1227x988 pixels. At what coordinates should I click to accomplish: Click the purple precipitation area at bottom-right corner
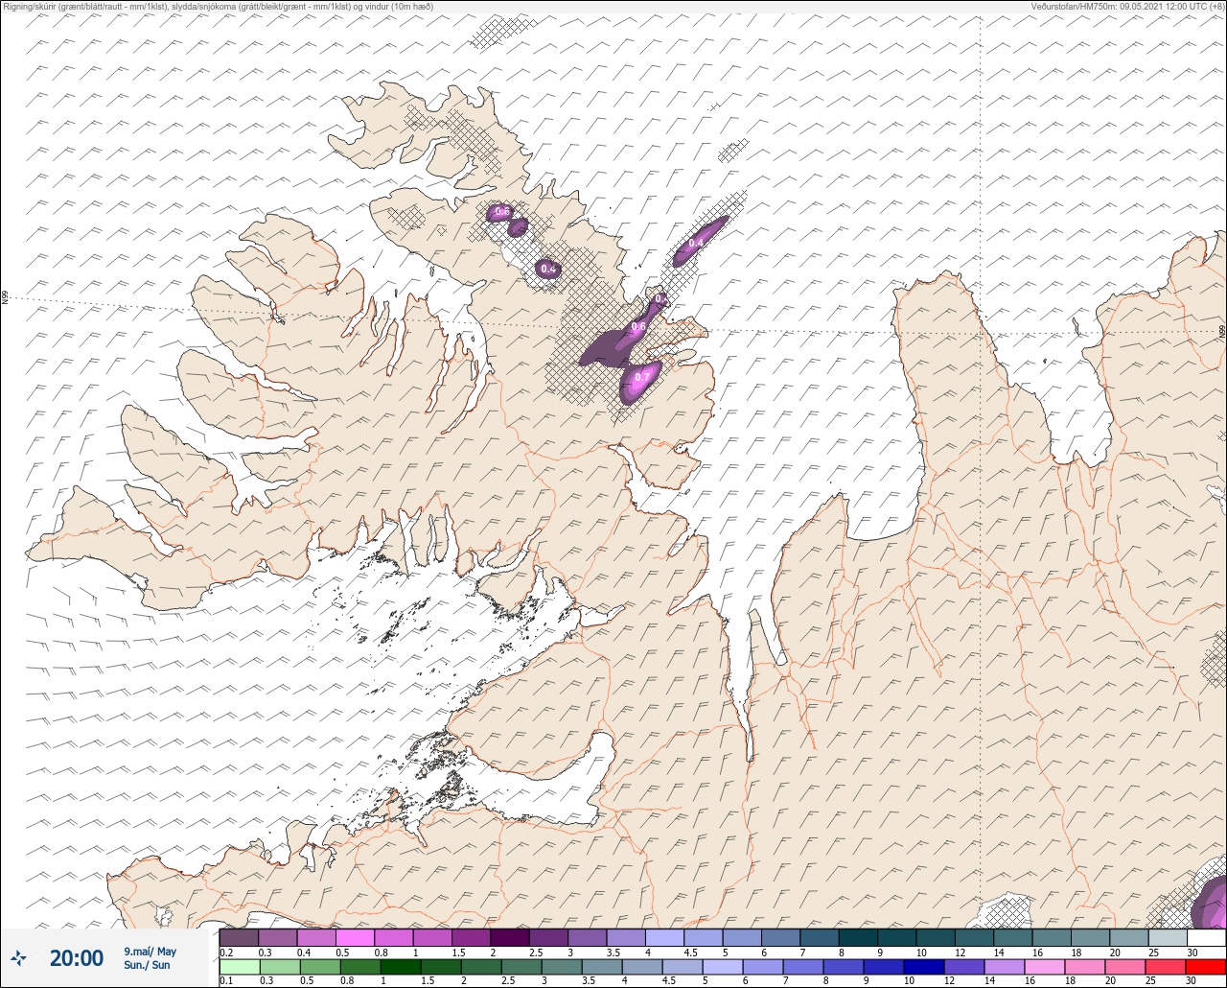(1212, 906)
